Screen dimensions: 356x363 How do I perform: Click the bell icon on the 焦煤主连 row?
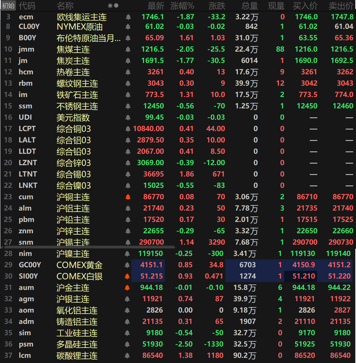(128, 49)
